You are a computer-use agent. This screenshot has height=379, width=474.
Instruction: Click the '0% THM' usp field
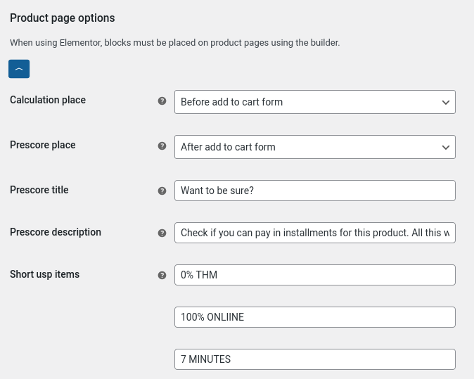coord(314,275)
